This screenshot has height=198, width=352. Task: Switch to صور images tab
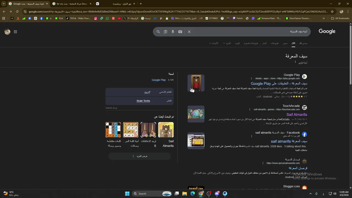point(285,43)
